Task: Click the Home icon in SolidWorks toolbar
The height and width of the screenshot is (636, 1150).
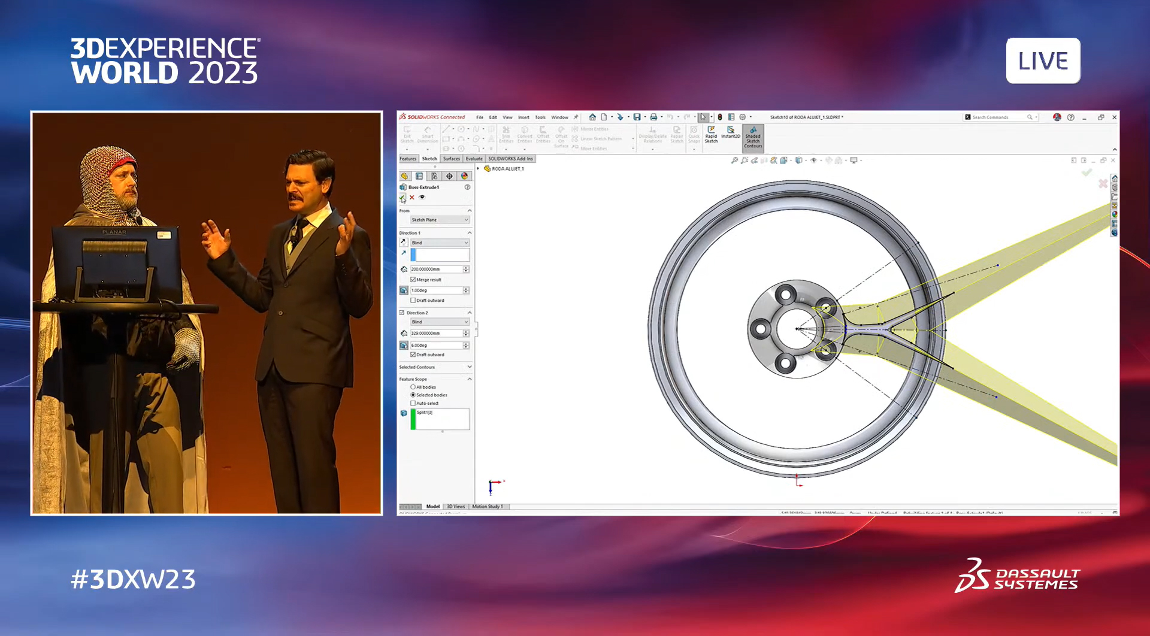Action: click(592, 117)
